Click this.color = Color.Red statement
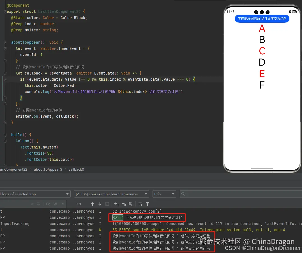302x253 pixels. [x=50, y=85]
